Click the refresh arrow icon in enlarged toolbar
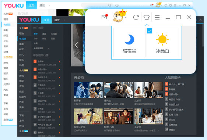The width and height of the screenshot is (207, 140). click(136, 17)
